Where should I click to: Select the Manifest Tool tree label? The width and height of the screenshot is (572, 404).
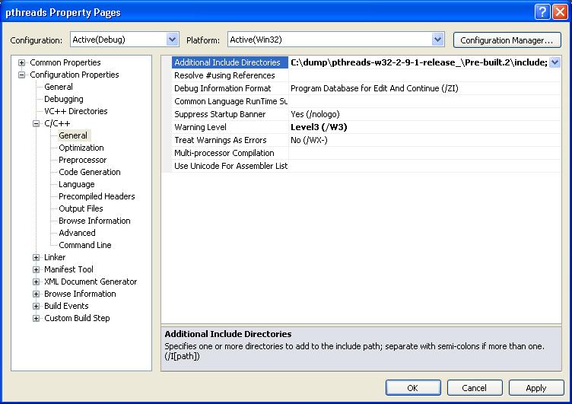click(x=68, y=269)
